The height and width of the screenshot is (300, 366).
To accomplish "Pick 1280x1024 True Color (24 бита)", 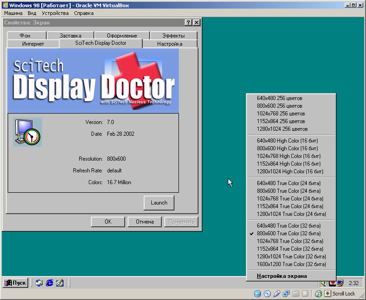I will pyautogui.click(x=291, y=214).
